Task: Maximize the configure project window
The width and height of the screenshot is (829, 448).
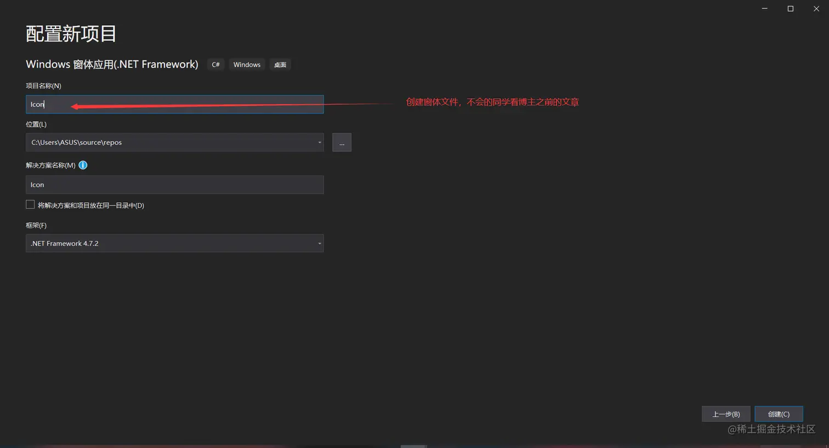Action: (790, 9)
